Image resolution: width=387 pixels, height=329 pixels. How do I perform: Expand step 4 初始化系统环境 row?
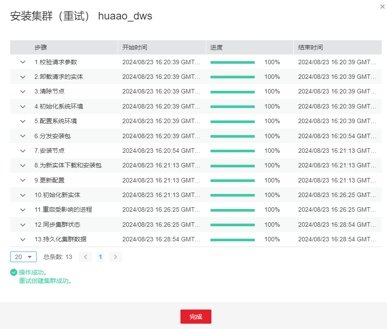point(23,107)
